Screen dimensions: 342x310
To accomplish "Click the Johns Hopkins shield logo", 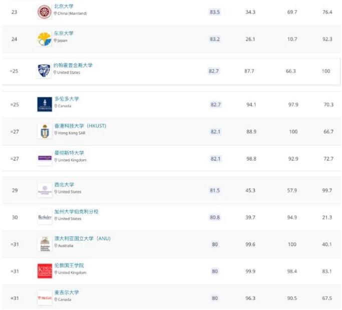I will point(44,71).
